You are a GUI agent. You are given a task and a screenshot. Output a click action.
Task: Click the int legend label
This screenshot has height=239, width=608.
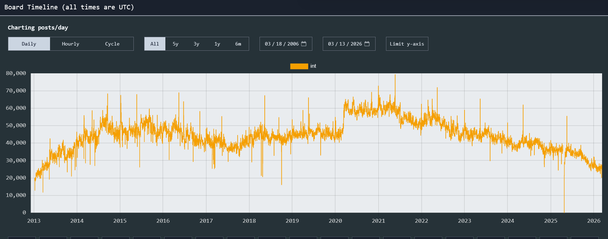click(313, 66)
